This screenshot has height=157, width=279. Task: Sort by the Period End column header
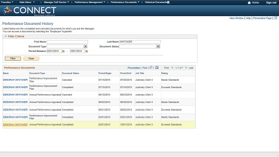(126, 73)
